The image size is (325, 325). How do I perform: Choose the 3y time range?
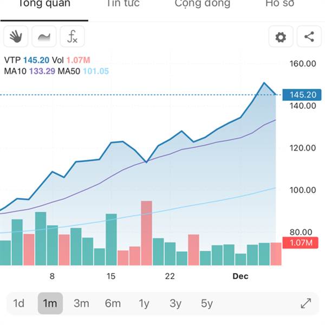175,303
